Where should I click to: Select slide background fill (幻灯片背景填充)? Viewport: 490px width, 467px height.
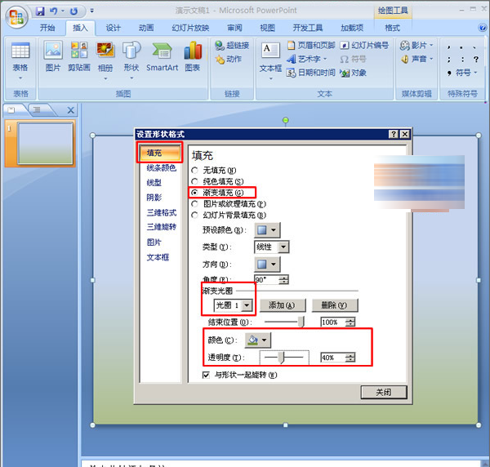tap(229, 216)
